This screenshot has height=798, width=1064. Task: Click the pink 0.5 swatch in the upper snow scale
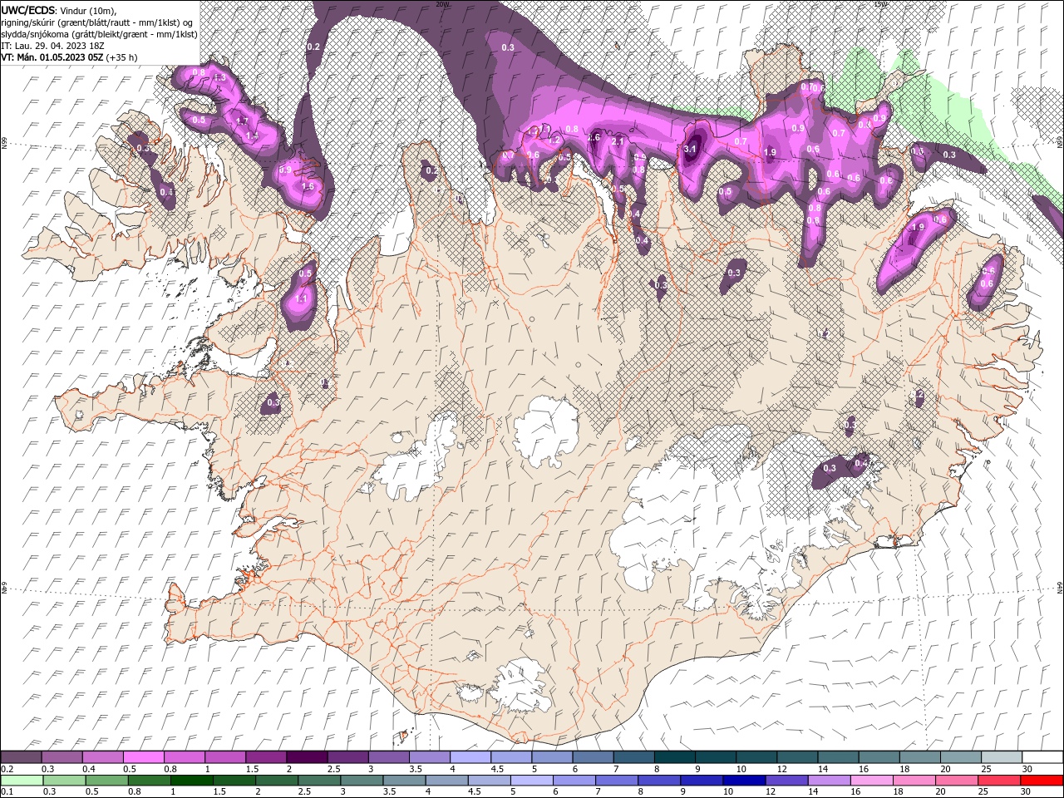(143, 756)
